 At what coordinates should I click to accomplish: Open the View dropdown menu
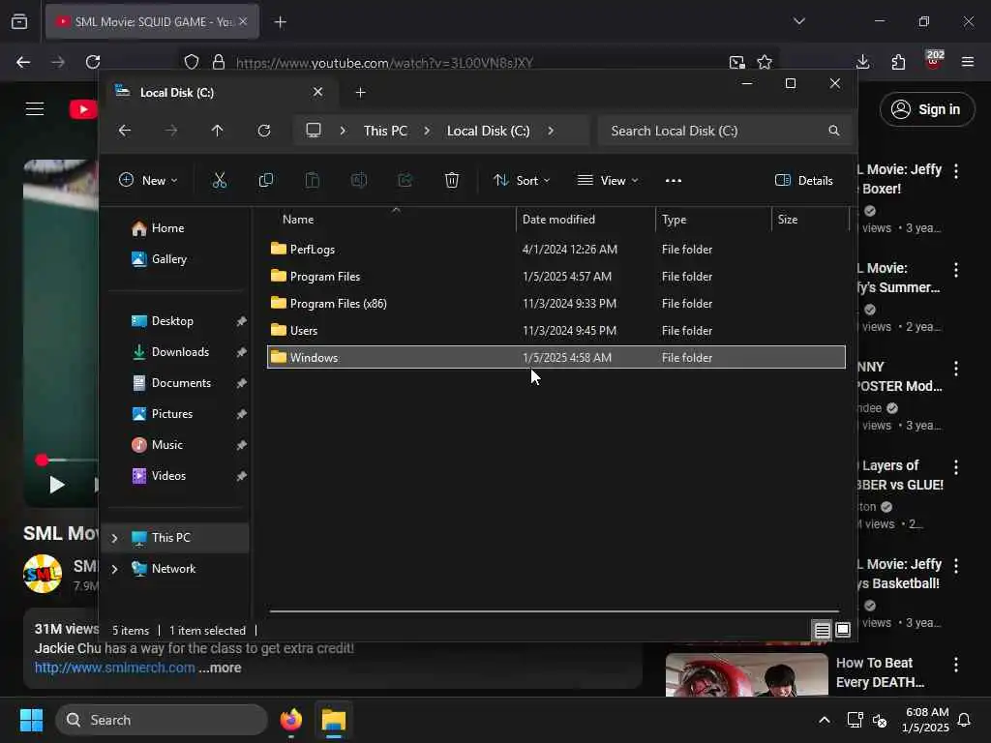point(608,181)
